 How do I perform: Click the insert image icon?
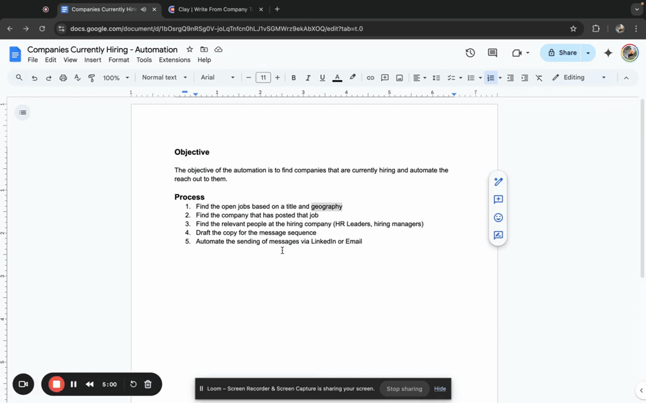coord(399,77)
